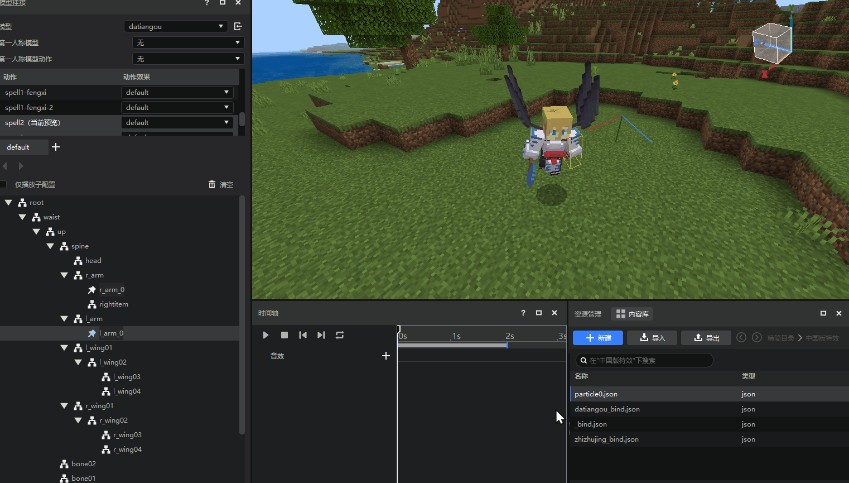Select the bone01 node
This screenshot has width=849, height=483.
84,479
